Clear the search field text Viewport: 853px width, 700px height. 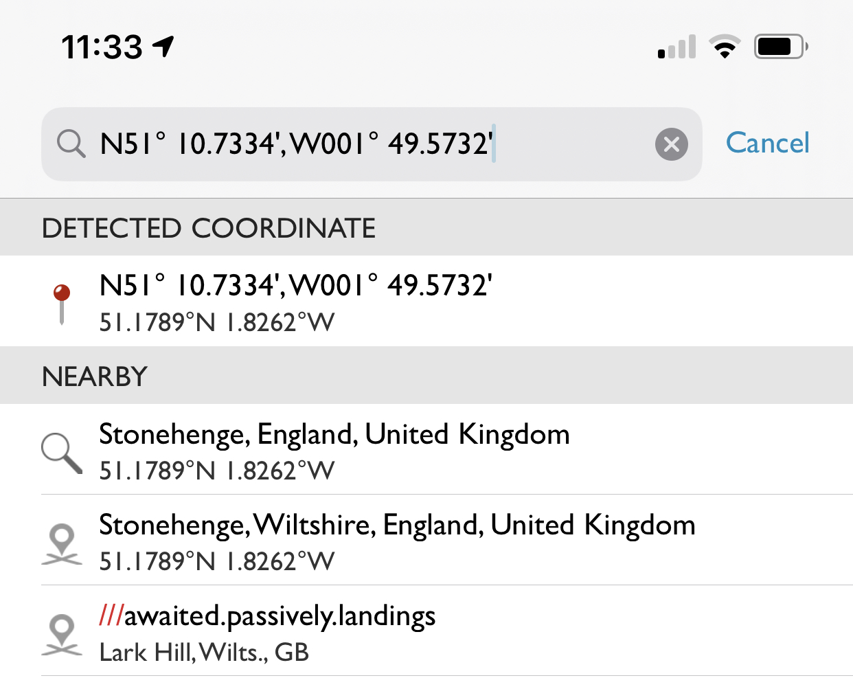(671, 144)
